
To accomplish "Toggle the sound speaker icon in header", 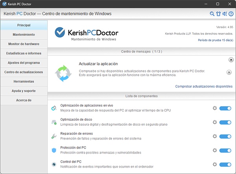I will pyautogui.click(x=225, y=14).
